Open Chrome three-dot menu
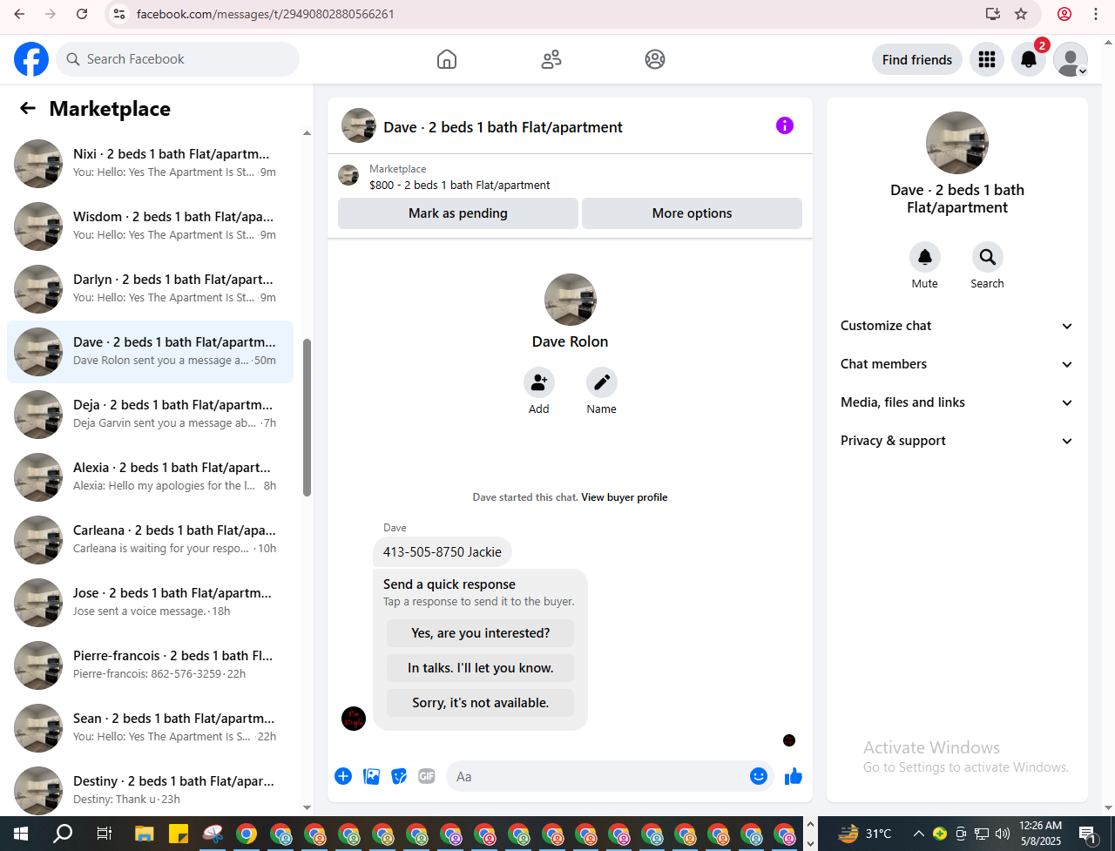This screenshot has width=1115, height=851. pos(1096,14)
